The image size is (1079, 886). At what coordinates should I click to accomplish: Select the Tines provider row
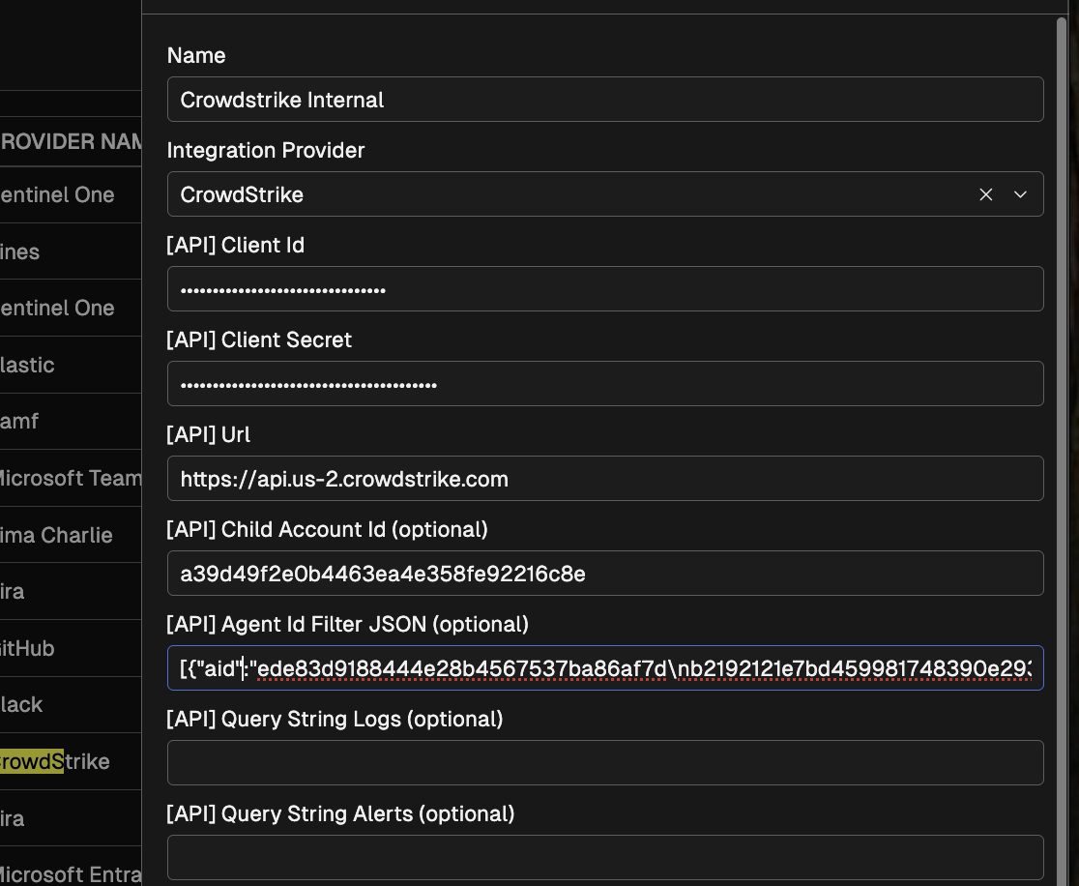(x=71, y=251)
